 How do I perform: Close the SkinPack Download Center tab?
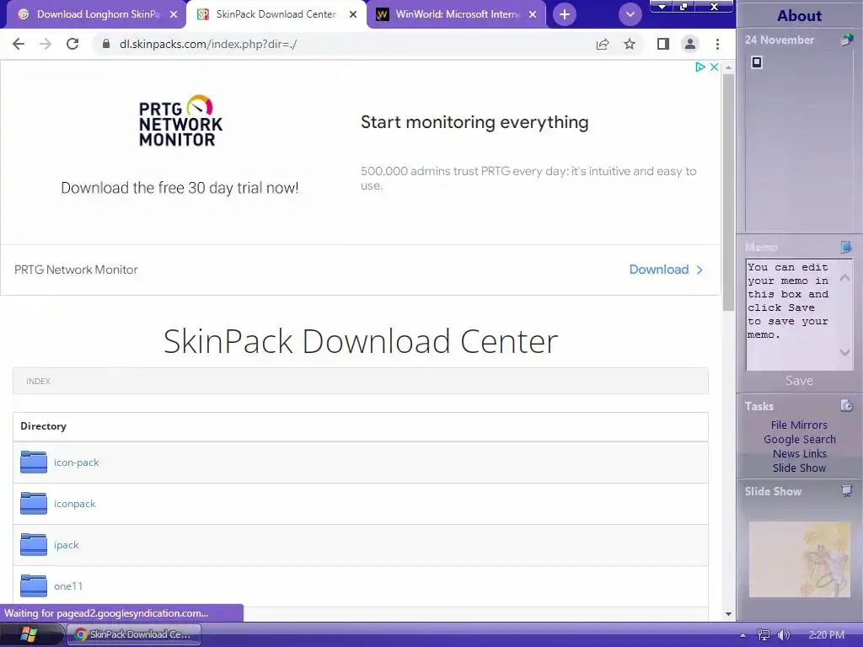pyautogui.click(x=353, y=14)
